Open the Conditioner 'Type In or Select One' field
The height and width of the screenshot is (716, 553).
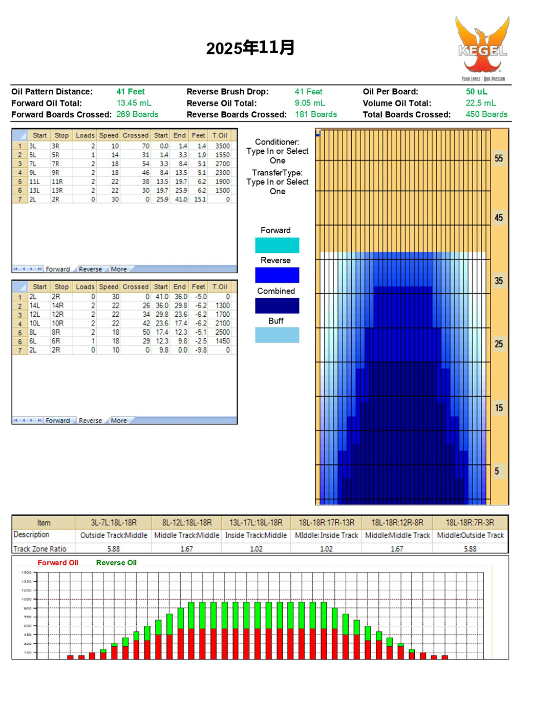tap(278, 156)
